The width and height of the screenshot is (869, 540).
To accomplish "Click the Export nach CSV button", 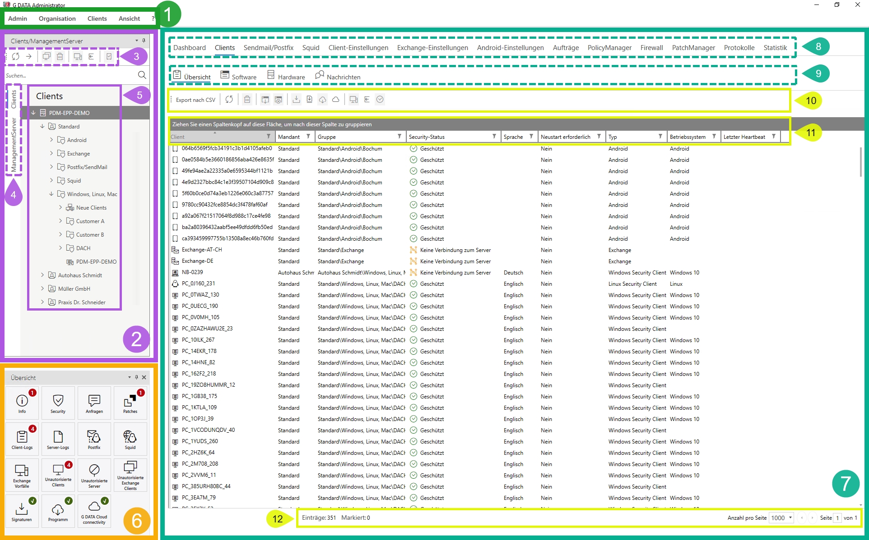I will (x=195, y=99).
